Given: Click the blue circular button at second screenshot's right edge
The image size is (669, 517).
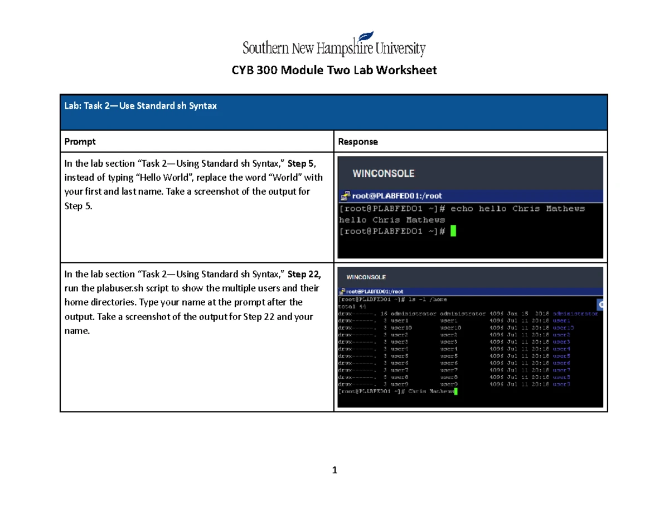Looking at the screenshot, I should (600, 304).
